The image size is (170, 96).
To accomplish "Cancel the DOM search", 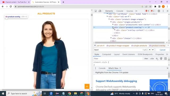I will tap(163, 50).
